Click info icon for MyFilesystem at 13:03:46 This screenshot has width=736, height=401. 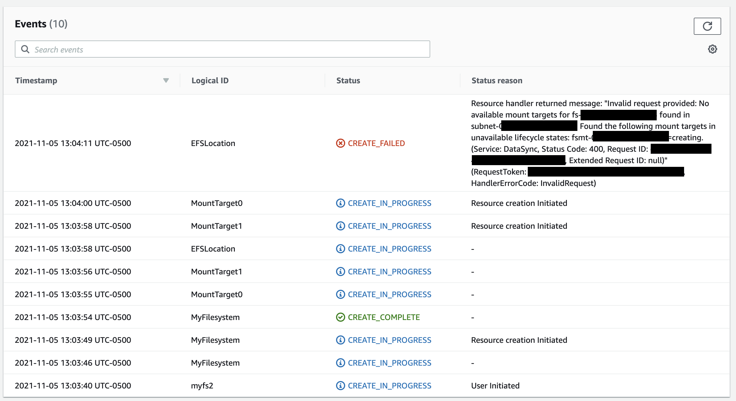[341, 363]
